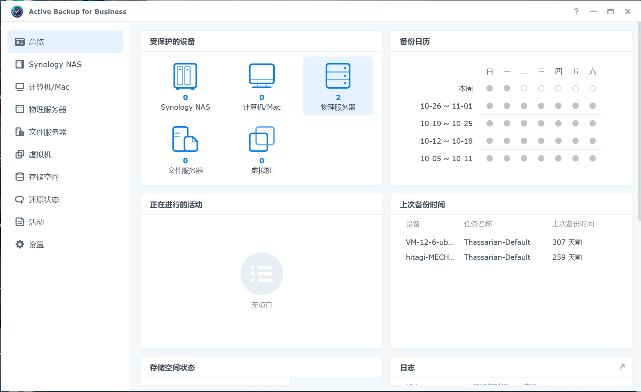Open 设置 from the sidebar
Viewport: 641px width, 392px height.
(36, 244)
